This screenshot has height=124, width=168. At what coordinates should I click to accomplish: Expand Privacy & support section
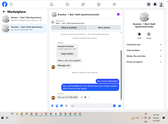144,62
